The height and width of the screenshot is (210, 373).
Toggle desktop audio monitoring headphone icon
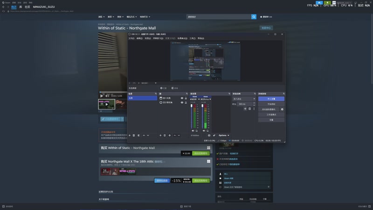pos(196,131)
